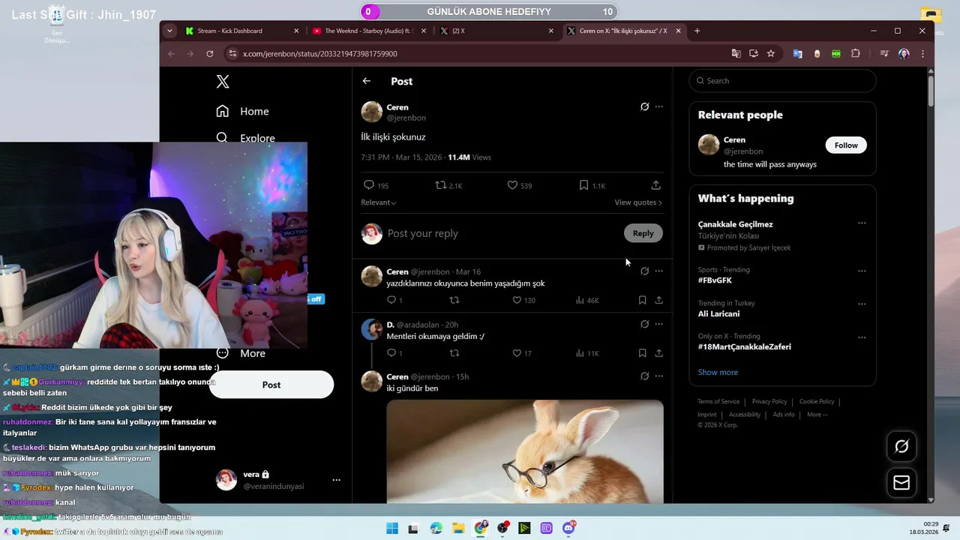Screen dimensions: 960x540
Task: Open Grok icon on Ceren's 15h reply
Action: (644, 376)
